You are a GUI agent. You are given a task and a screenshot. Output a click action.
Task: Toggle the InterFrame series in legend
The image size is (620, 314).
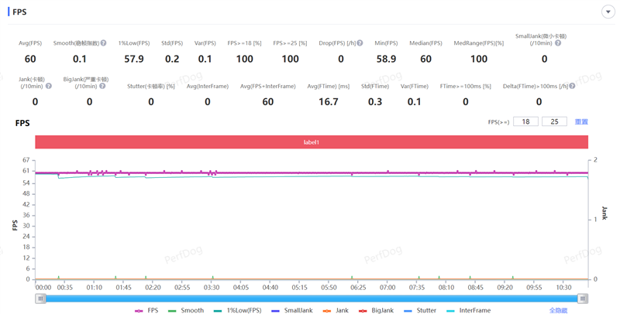[469, 310]
